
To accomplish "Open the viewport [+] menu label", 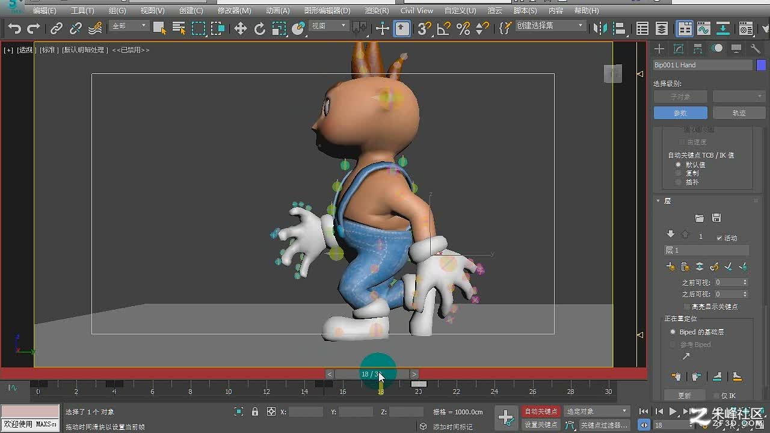I will coord(8,50).
